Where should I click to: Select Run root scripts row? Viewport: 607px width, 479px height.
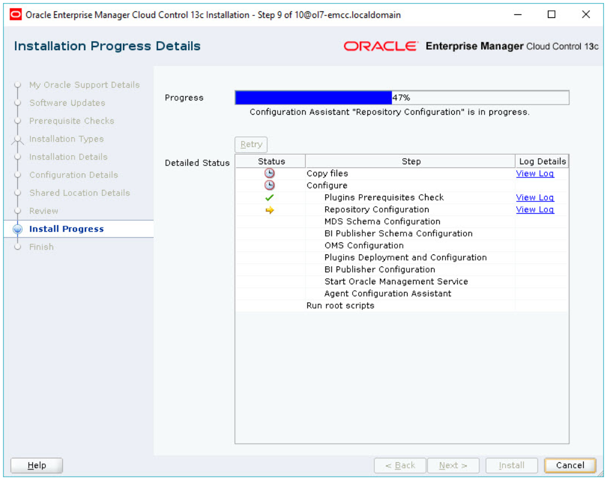[402, 306]
